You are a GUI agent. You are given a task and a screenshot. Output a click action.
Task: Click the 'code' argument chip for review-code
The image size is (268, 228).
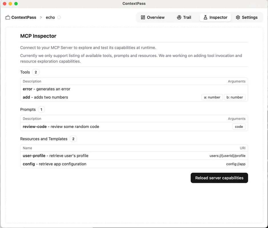pos(239,127)
